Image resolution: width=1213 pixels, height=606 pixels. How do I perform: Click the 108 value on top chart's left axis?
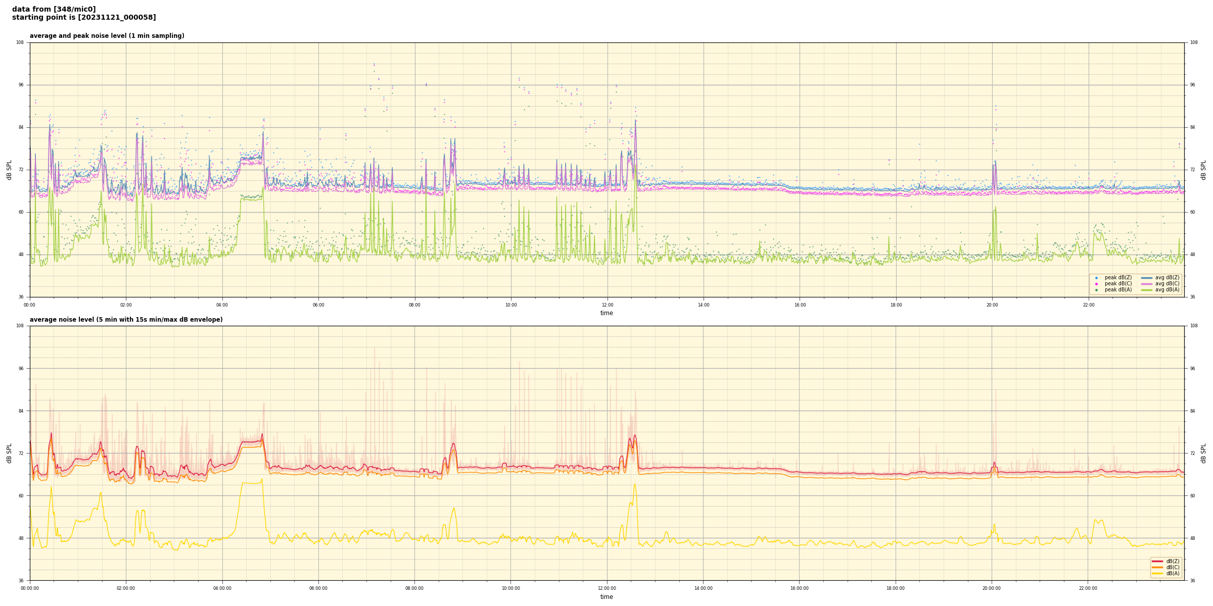tap(20, 42)
